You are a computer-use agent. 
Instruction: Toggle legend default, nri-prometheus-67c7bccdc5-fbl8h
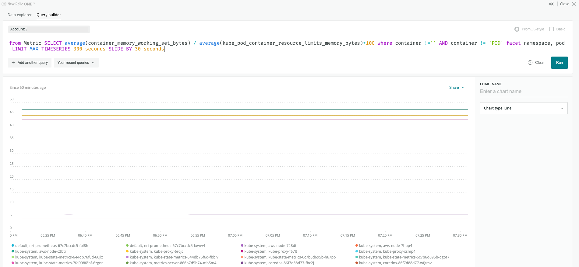click(x=50, y=246)
